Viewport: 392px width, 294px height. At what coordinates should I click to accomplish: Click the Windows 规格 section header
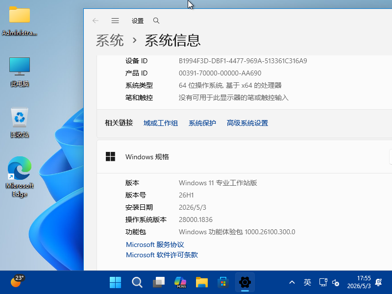click(244, 157)
